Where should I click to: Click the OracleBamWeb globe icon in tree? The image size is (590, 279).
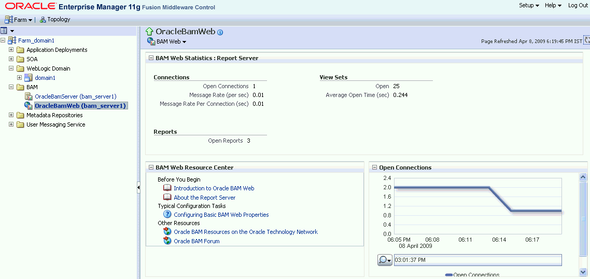[29, 106]
